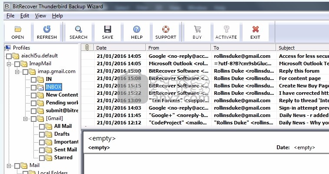Select the Google+ email at 11:45
Viewport: 329px width, 174px height.
[x=205, y=115]
